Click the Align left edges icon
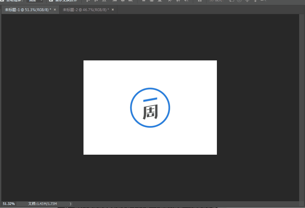 (115, 1)
